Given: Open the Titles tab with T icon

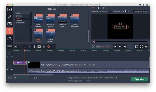Looking at the screenshot, I should [10, 31].
